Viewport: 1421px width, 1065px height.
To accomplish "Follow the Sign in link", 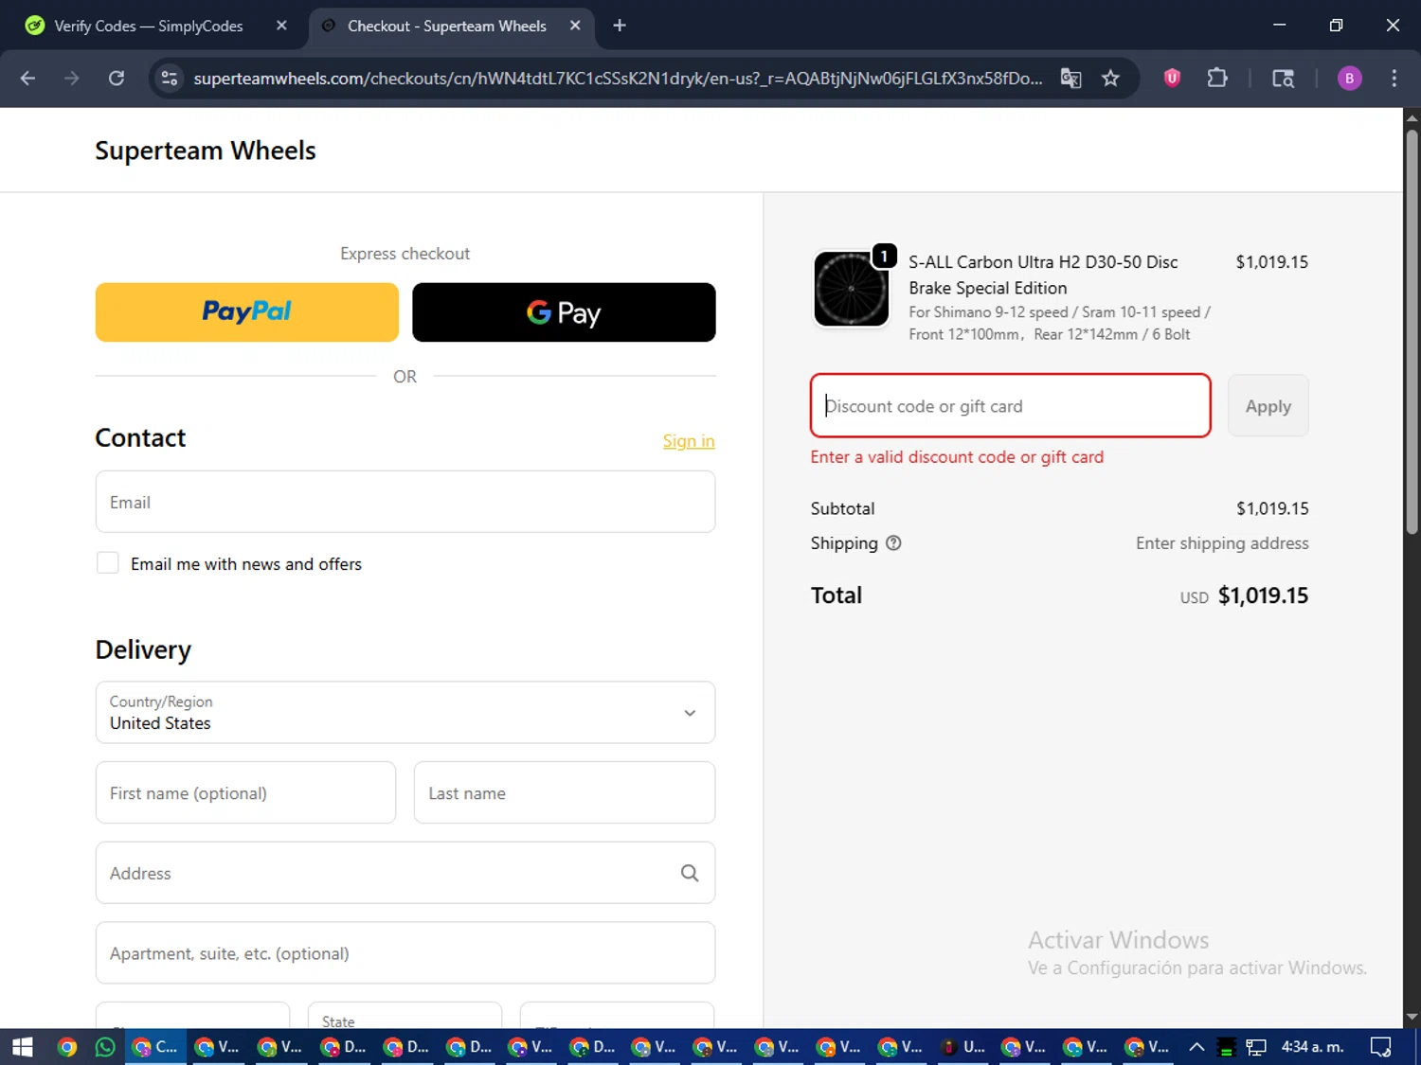I will (689, 441).
